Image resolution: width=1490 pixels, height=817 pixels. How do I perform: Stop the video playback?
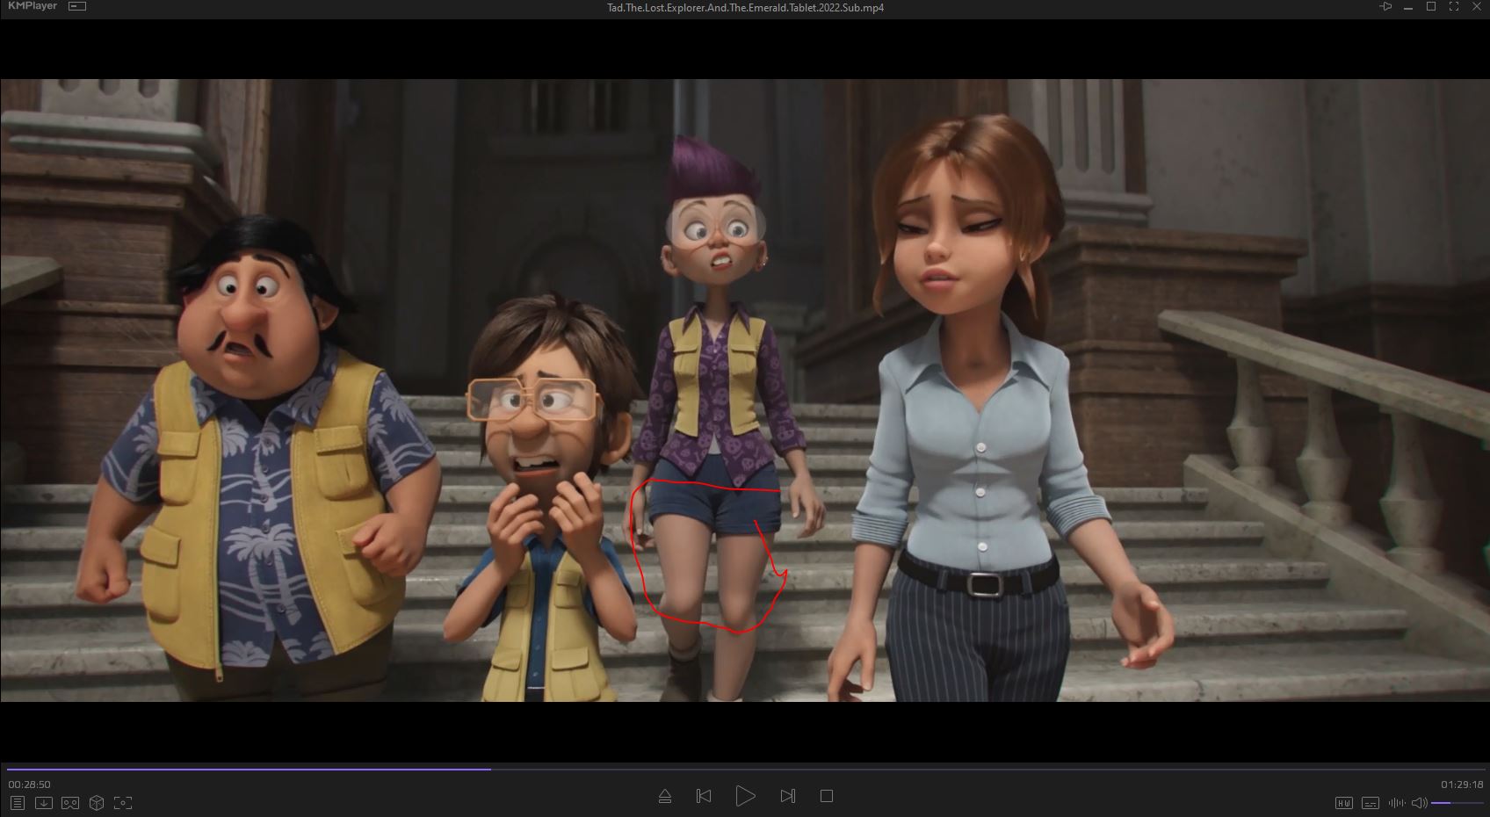pos(826,796)
